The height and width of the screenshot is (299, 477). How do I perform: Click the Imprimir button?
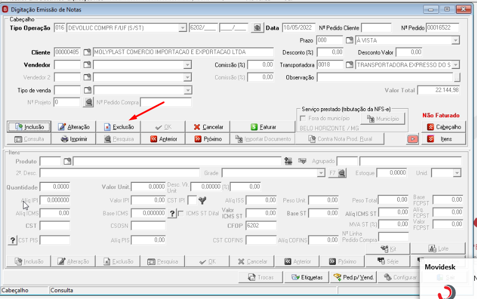coord(73,139)
